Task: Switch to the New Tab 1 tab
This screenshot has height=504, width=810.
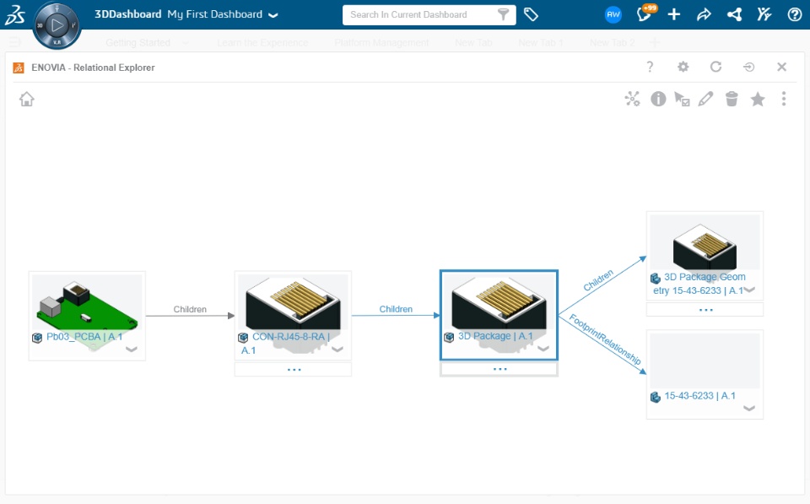Action: [x=540, y=43]
